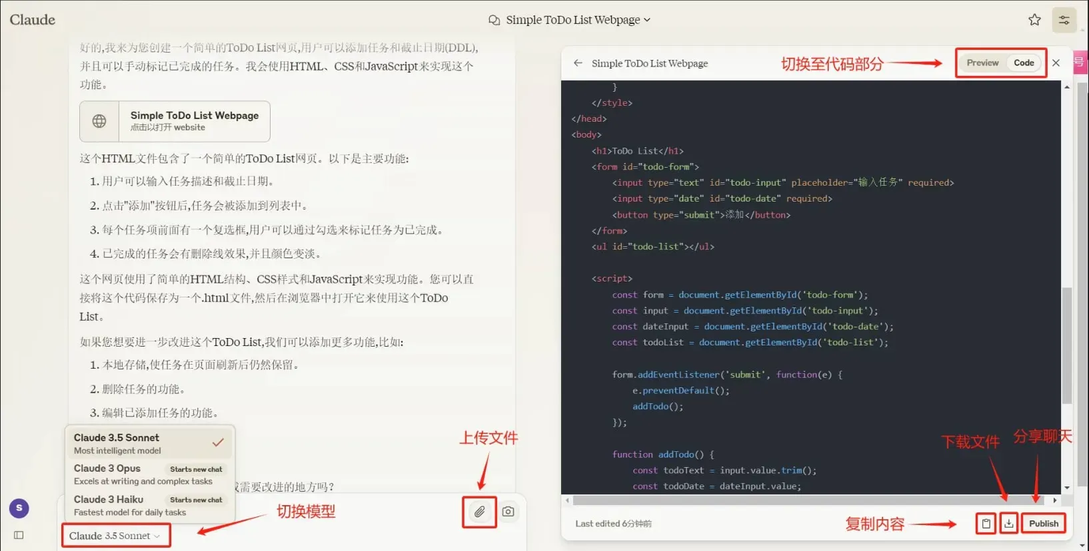Click the button type="submit" code line
Viewport: 1089px width, 551px height.
coord(701,215)
